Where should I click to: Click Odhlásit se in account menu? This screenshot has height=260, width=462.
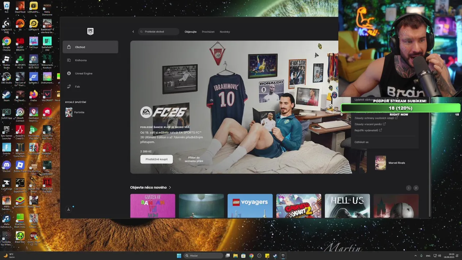[x=361, y=142]
